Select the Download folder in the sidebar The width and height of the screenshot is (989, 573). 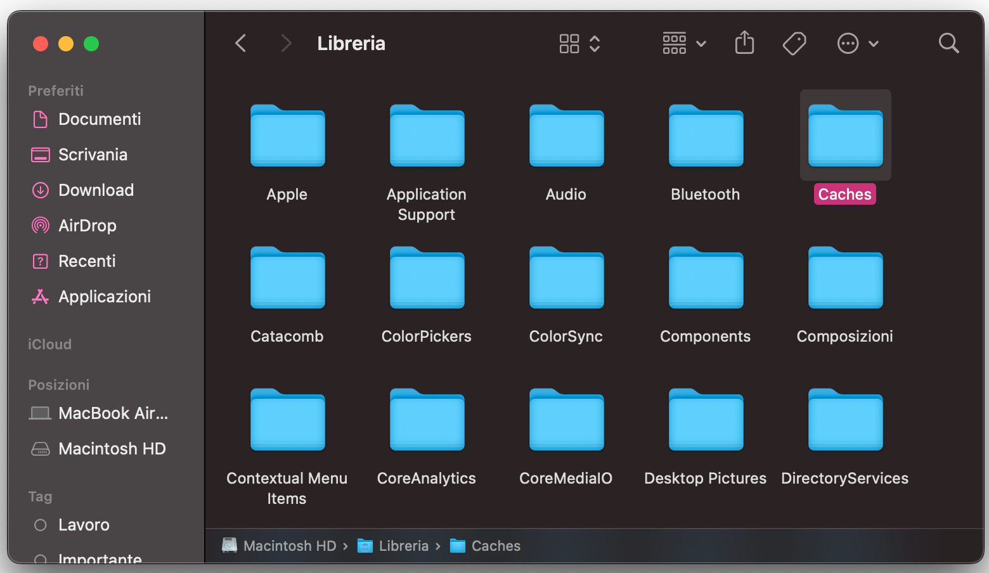pyautogui.click(x=96, y=190)
